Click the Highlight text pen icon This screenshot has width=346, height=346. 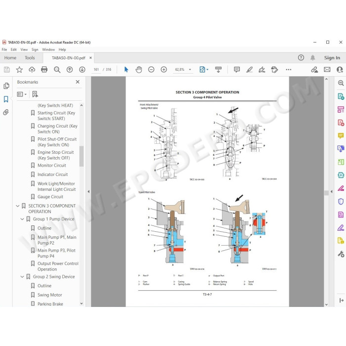pos(249,70)
